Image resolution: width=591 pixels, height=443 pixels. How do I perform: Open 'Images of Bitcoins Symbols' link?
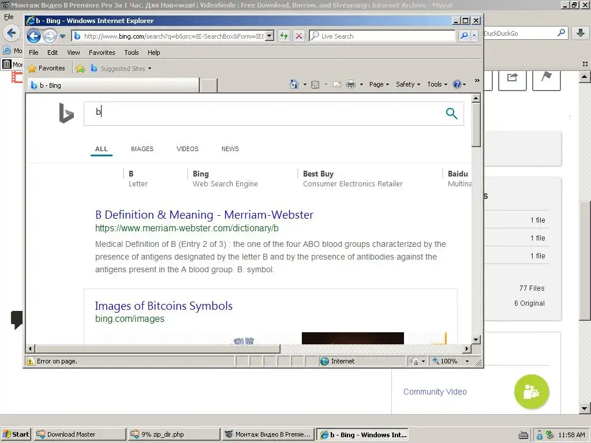163,306
